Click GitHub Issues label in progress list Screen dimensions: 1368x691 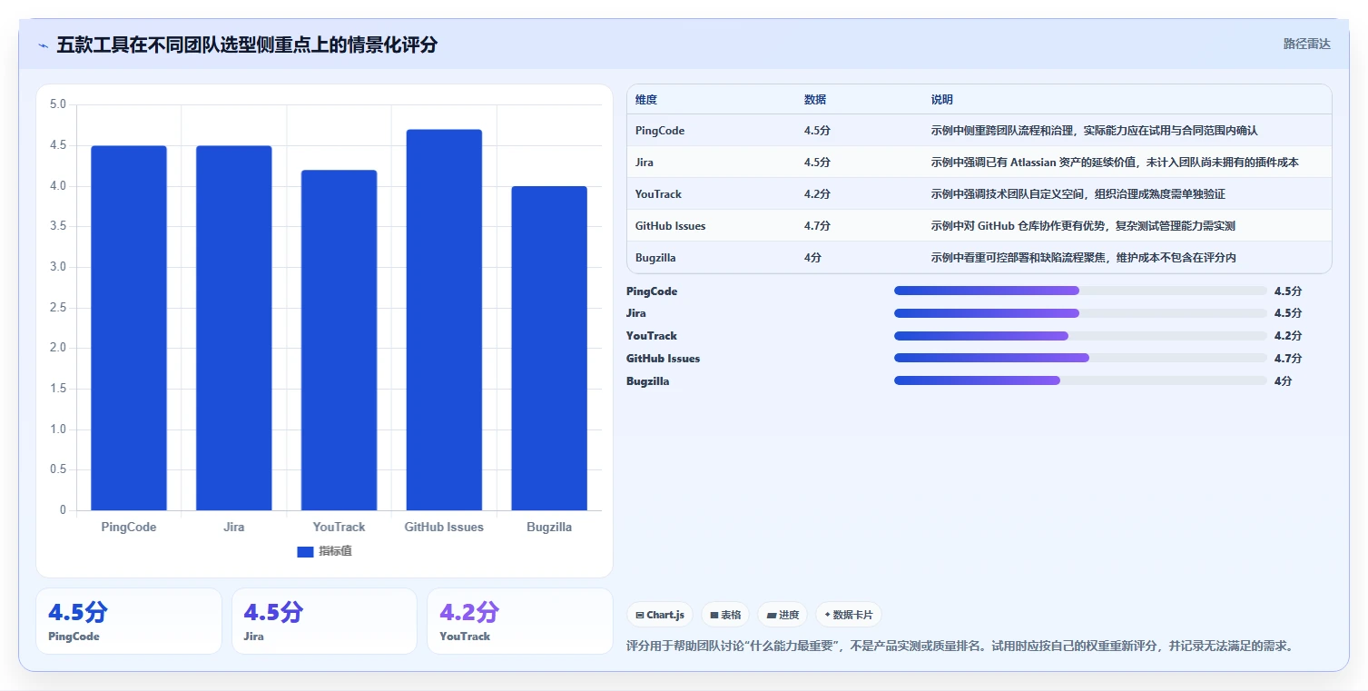[x=664, y=359]
